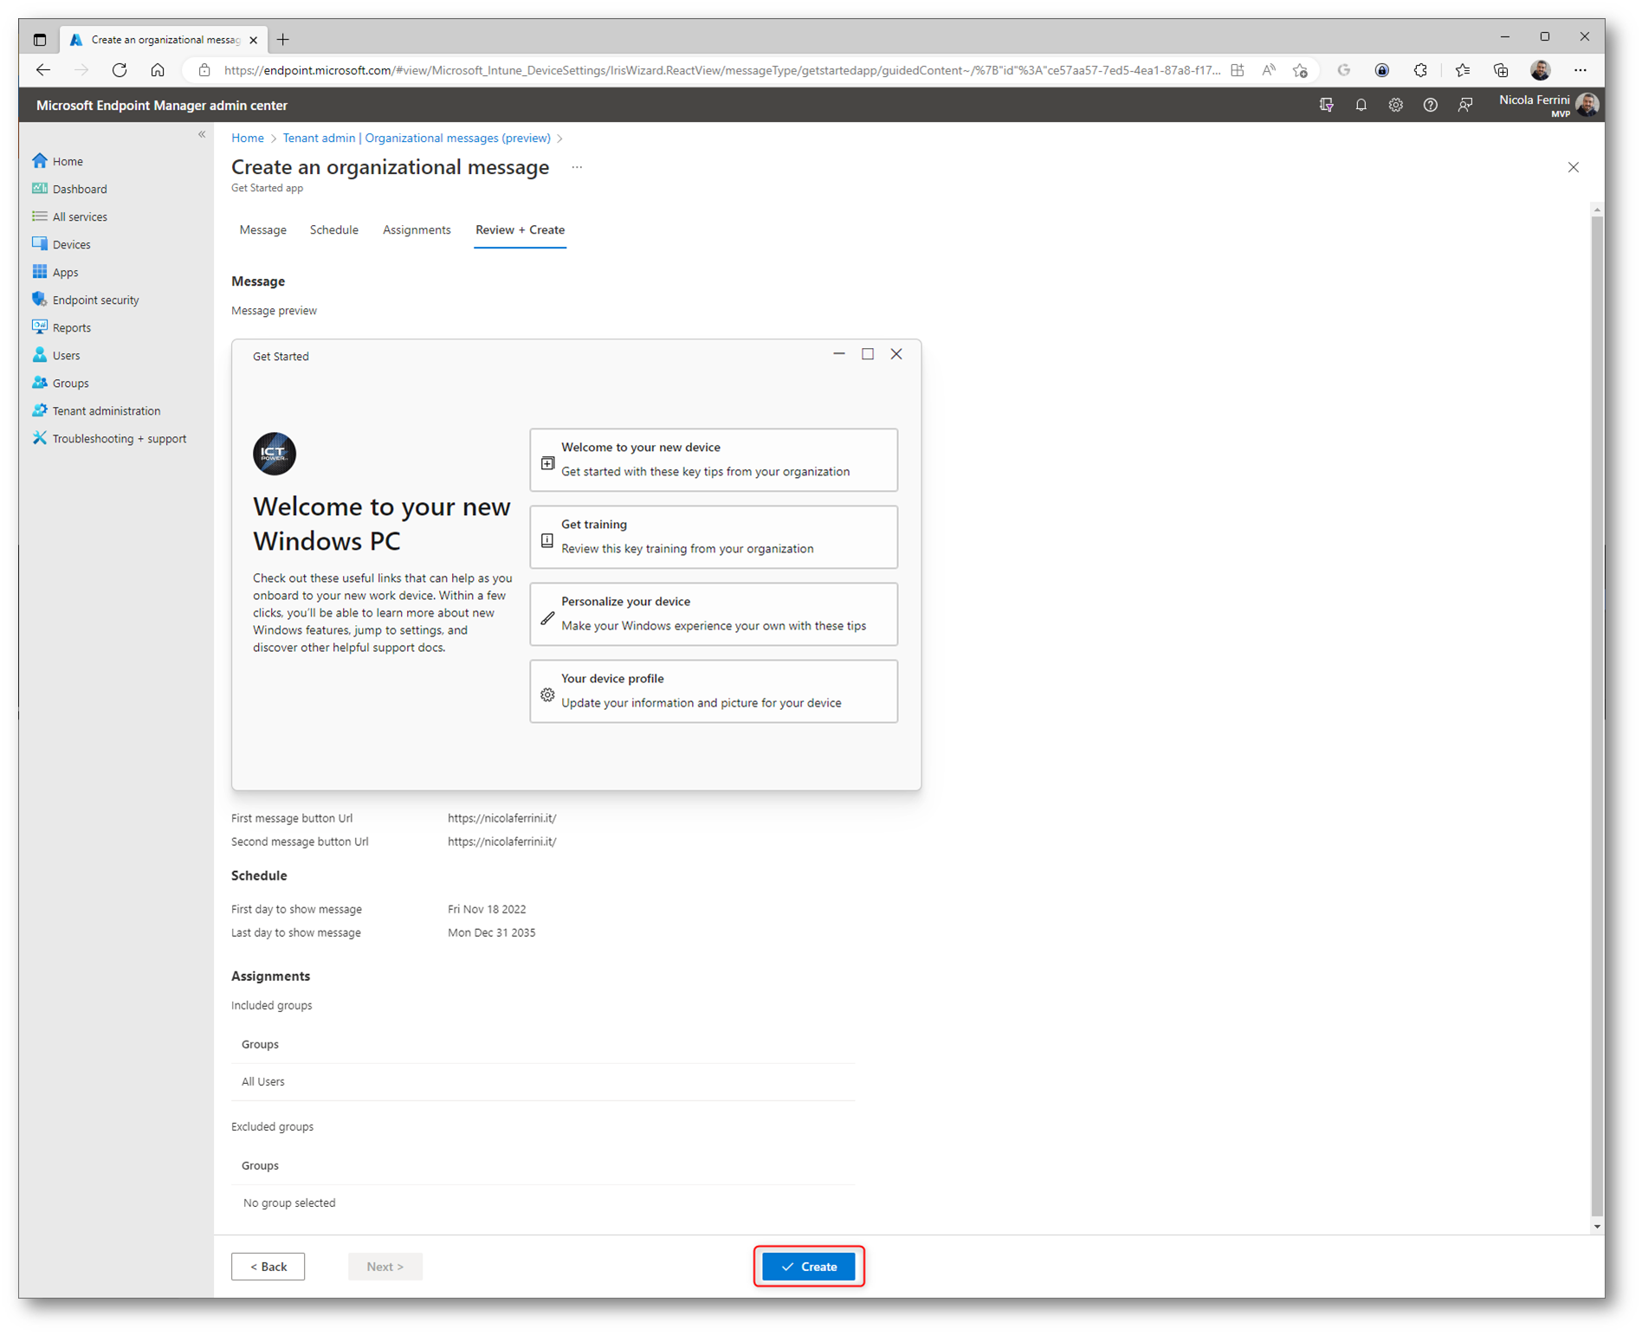
Task: Close the Create organizational message blade
Action: [1573, 167]
